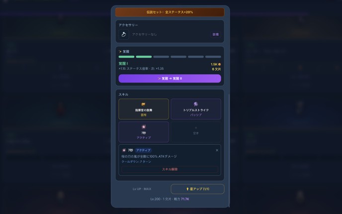The height and width of the screenshot is (214, 342).
Task: Click the star icon on 7秒 skill card
Action: pyautogui.click(x=144, y=127)
